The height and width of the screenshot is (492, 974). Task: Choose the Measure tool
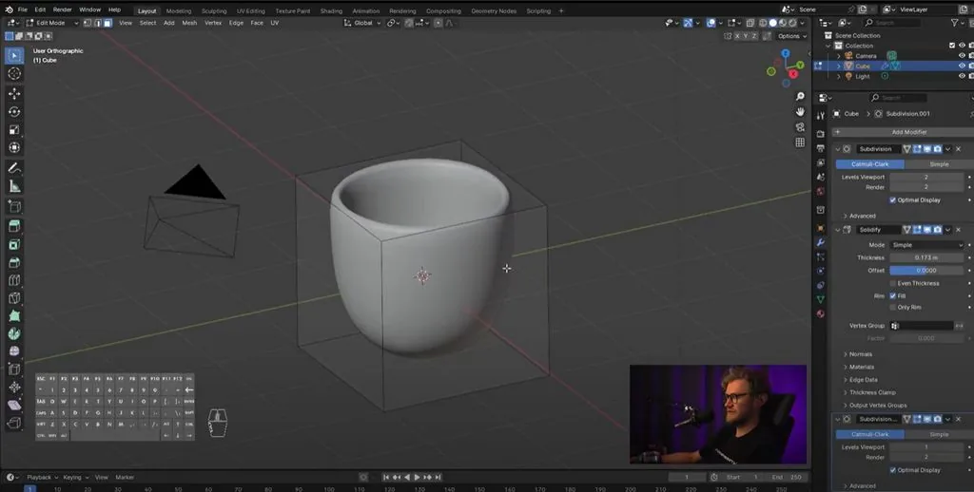pos(14,186)
